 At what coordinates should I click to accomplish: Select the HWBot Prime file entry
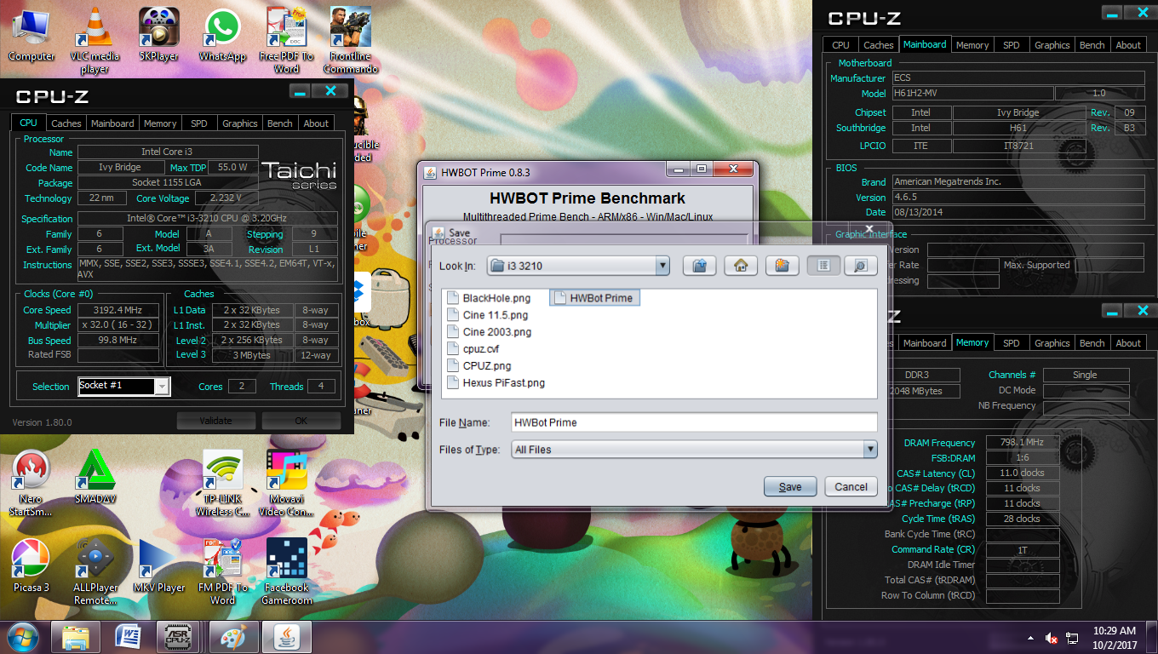594,298
